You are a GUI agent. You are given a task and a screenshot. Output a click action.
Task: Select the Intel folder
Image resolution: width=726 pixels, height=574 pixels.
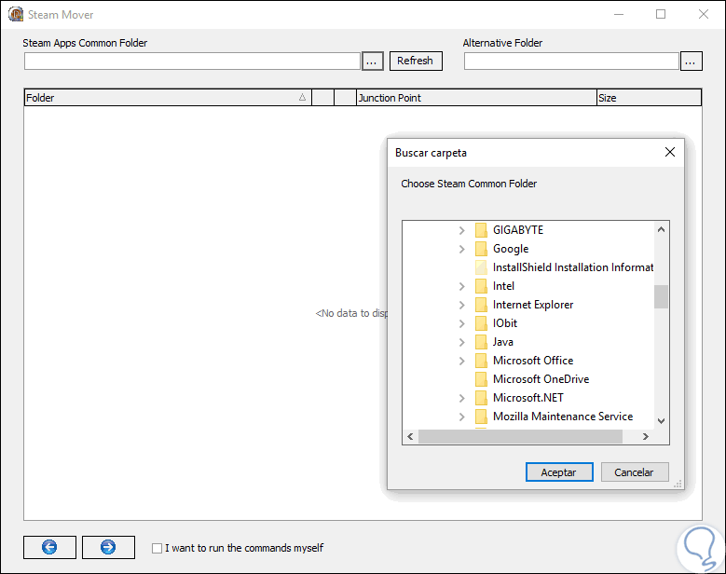[x=503, y=286]
